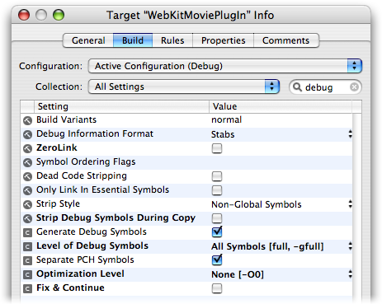This screenshot has width=382, height=304.
Task: Click the C icon next to Optimization Level
Action: tap(27, 274)
